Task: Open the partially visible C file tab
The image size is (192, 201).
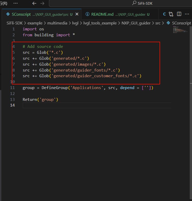Action: 164,14
